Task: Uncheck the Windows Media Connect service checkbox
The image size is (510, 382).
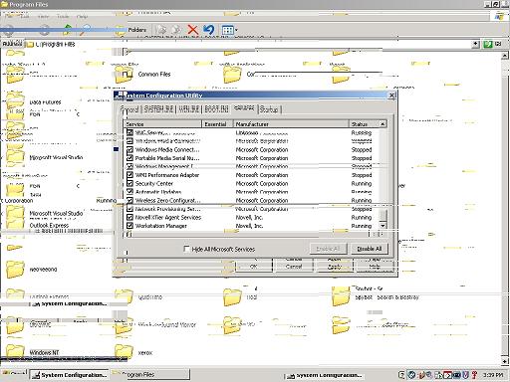Action: (129, 149)
